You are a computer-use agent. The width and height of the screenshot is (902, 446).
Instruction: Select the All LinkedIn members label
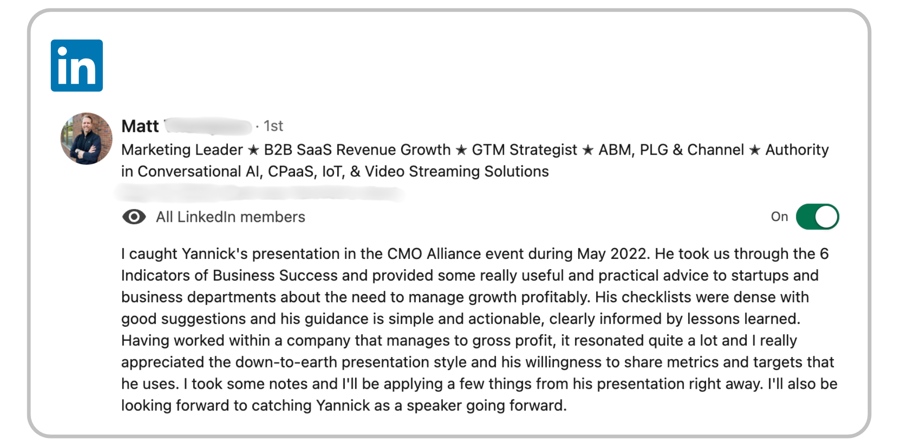231,217
